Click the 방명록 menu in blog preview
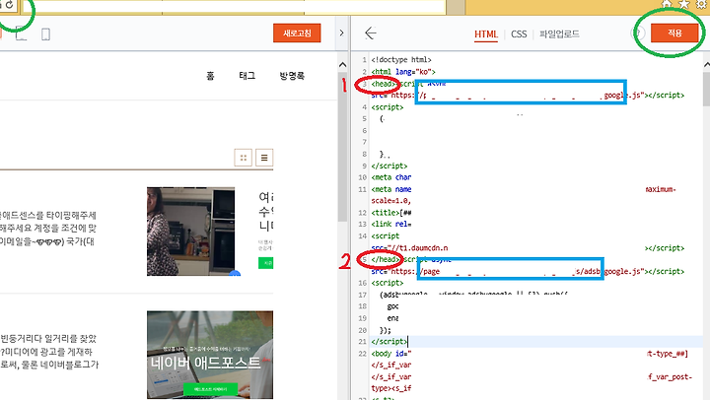Viewport: 710px width, 400px height. [292, 76]
